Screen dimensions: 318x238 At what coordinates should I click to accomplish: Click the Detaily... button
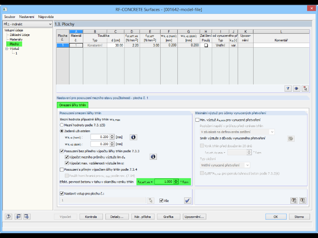(117, 217)
